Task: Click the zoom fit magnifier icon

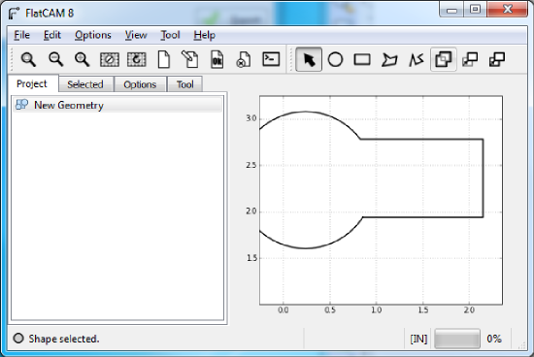Action: tap(28, 59)
